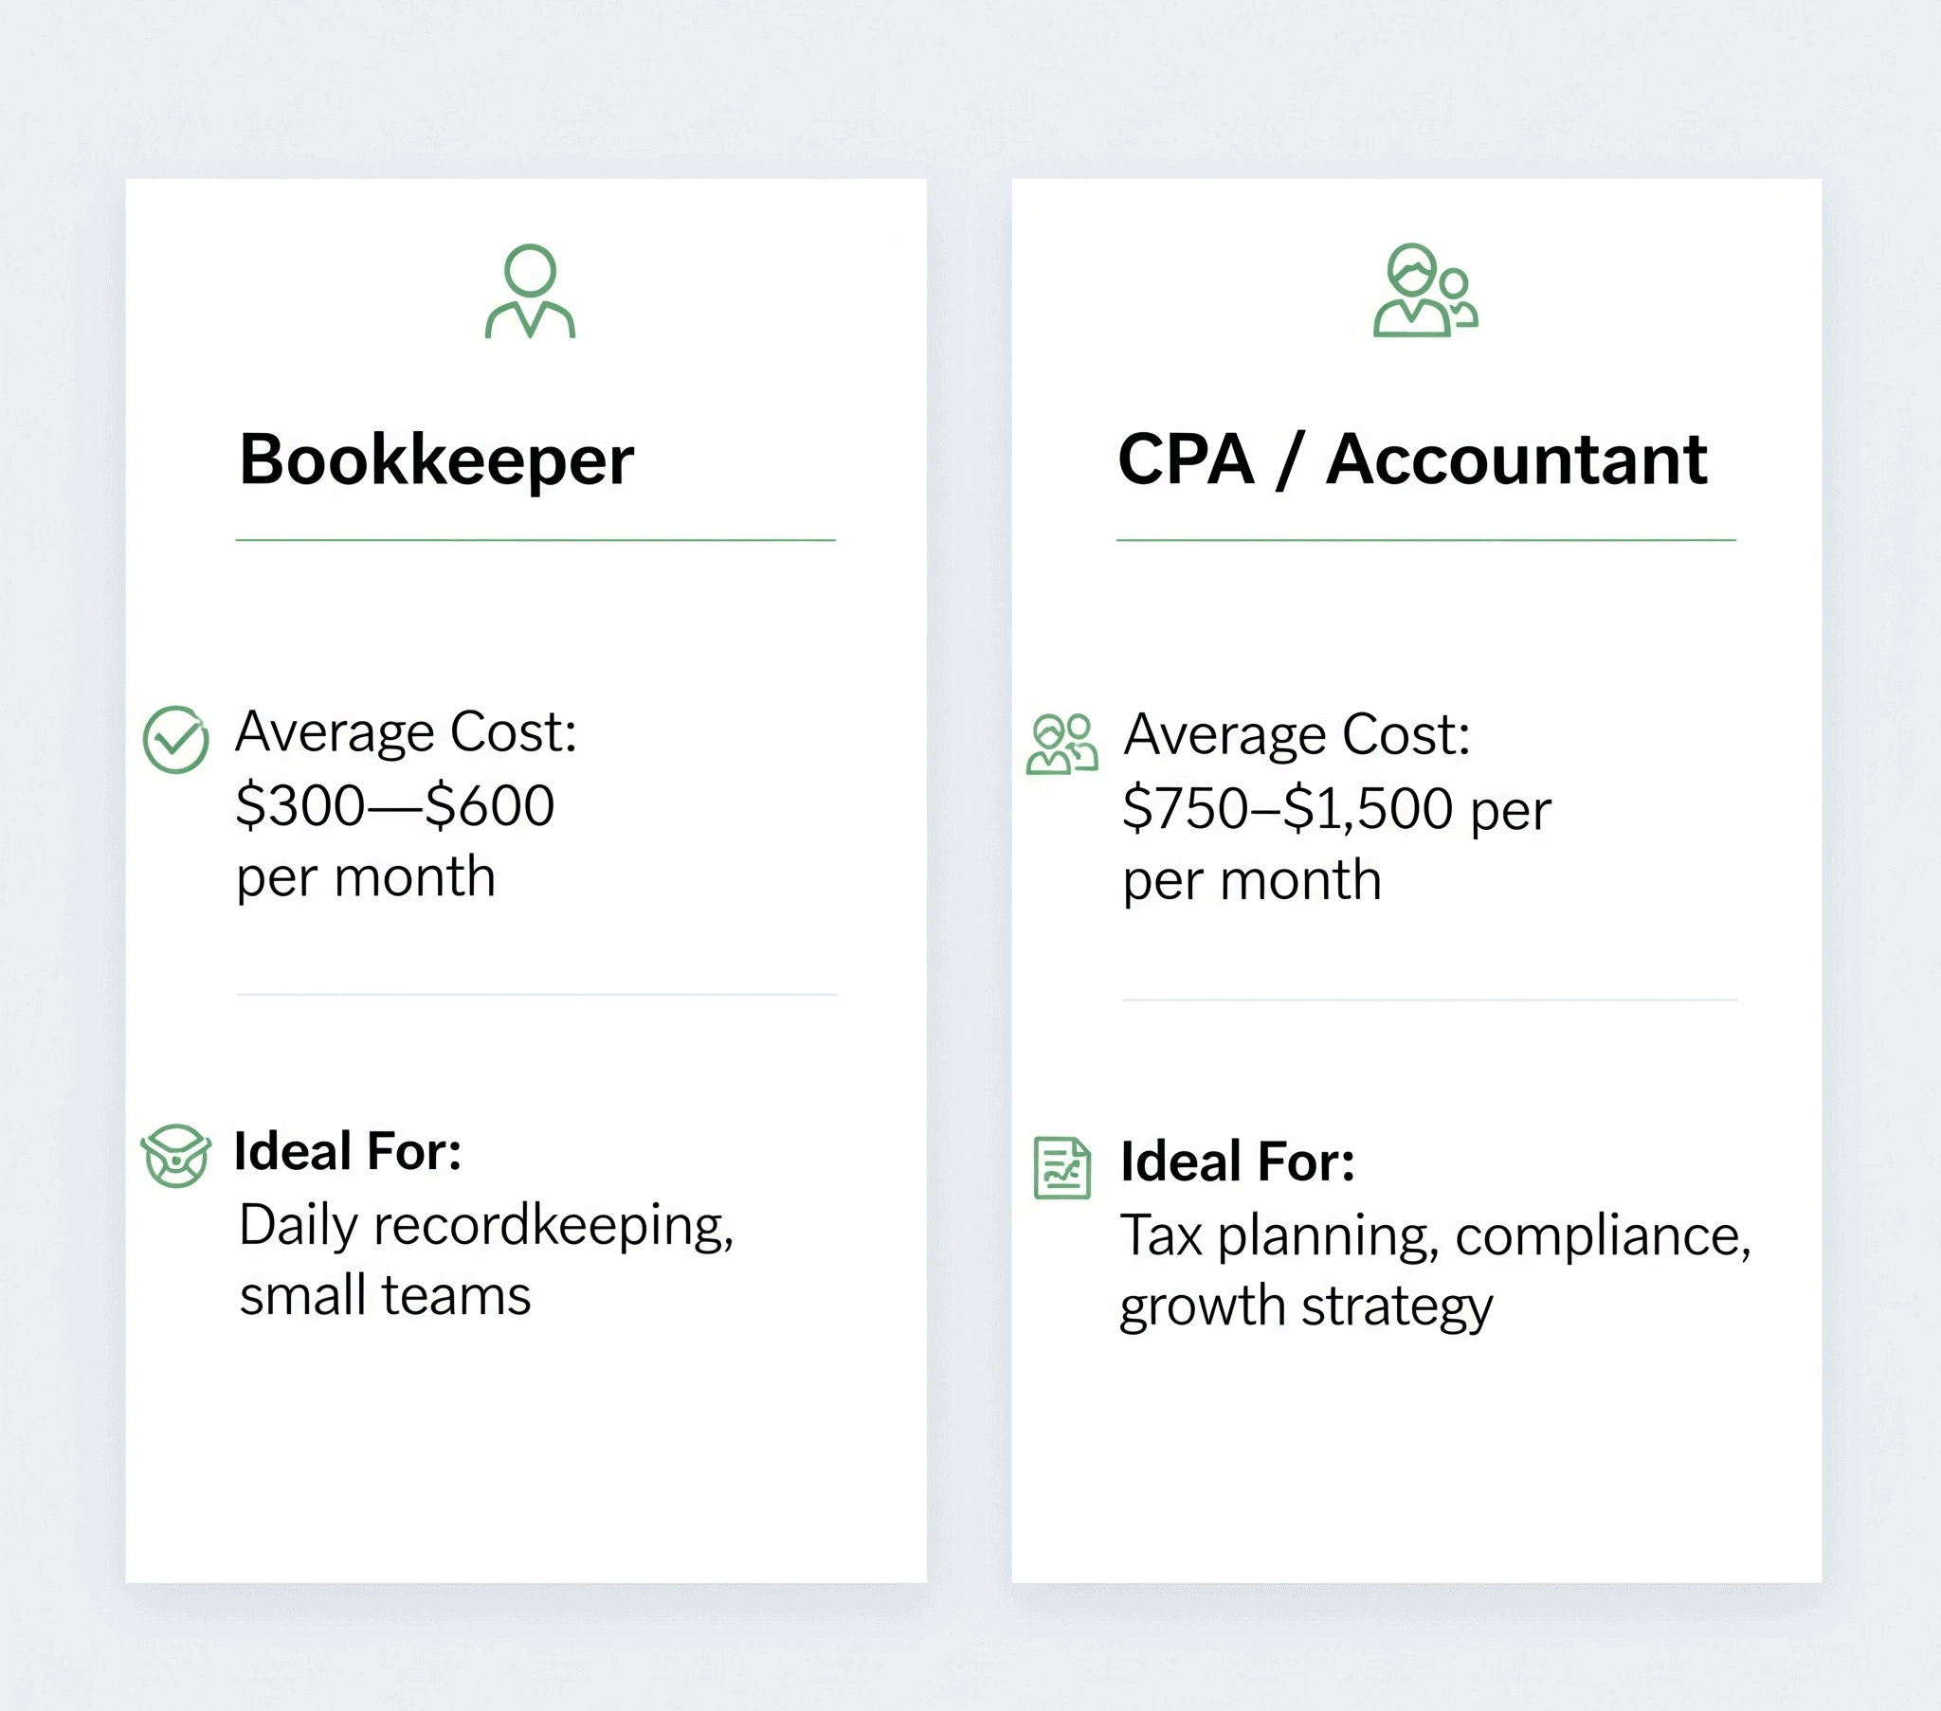Click Bookkeeper's Average Cost label
Viewport: 1941px width, 1711px height.
407,732
